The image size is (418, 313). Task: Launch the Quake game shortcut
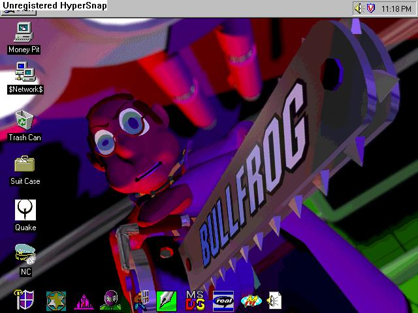click(25, 209)
